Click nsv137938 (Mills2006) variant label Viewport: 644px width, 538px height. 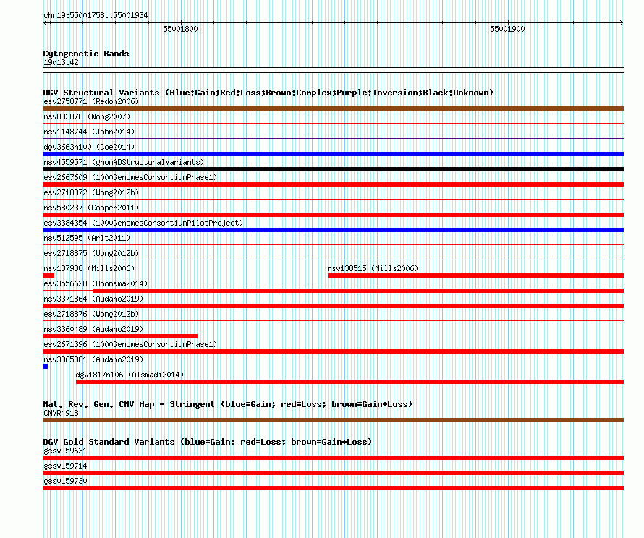point(89,268)
